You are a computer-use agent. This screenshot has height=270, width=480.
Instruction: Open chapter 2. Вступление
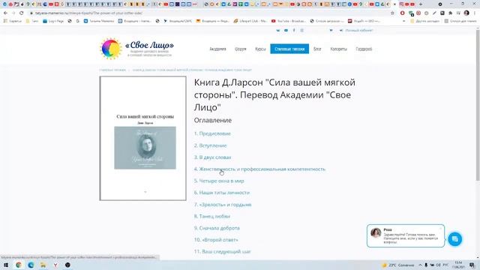(210, 145)
